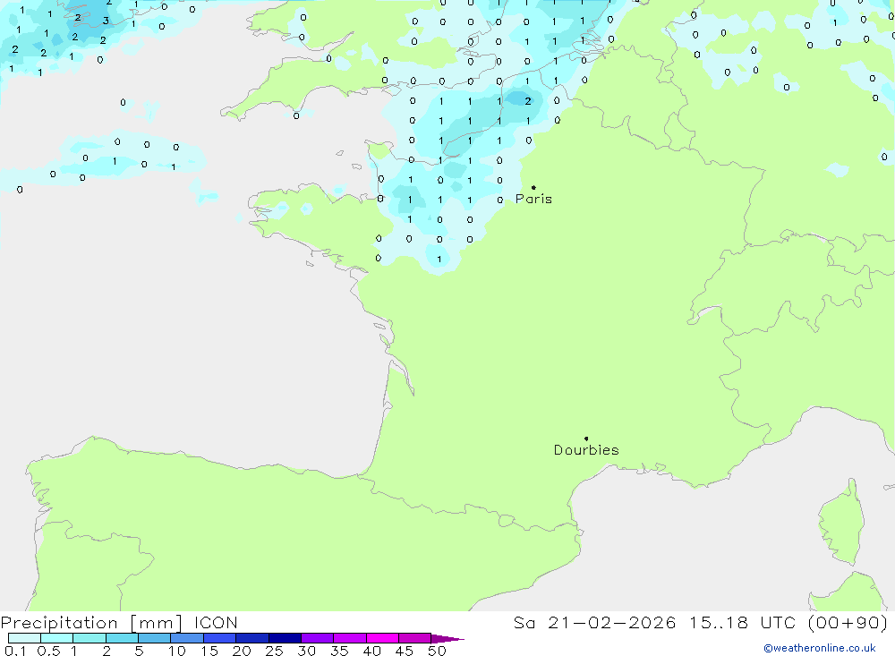Screen dimensions: 895x656
Task: Select the 15–20 mm legend swatch
Action: click(219, 638)
